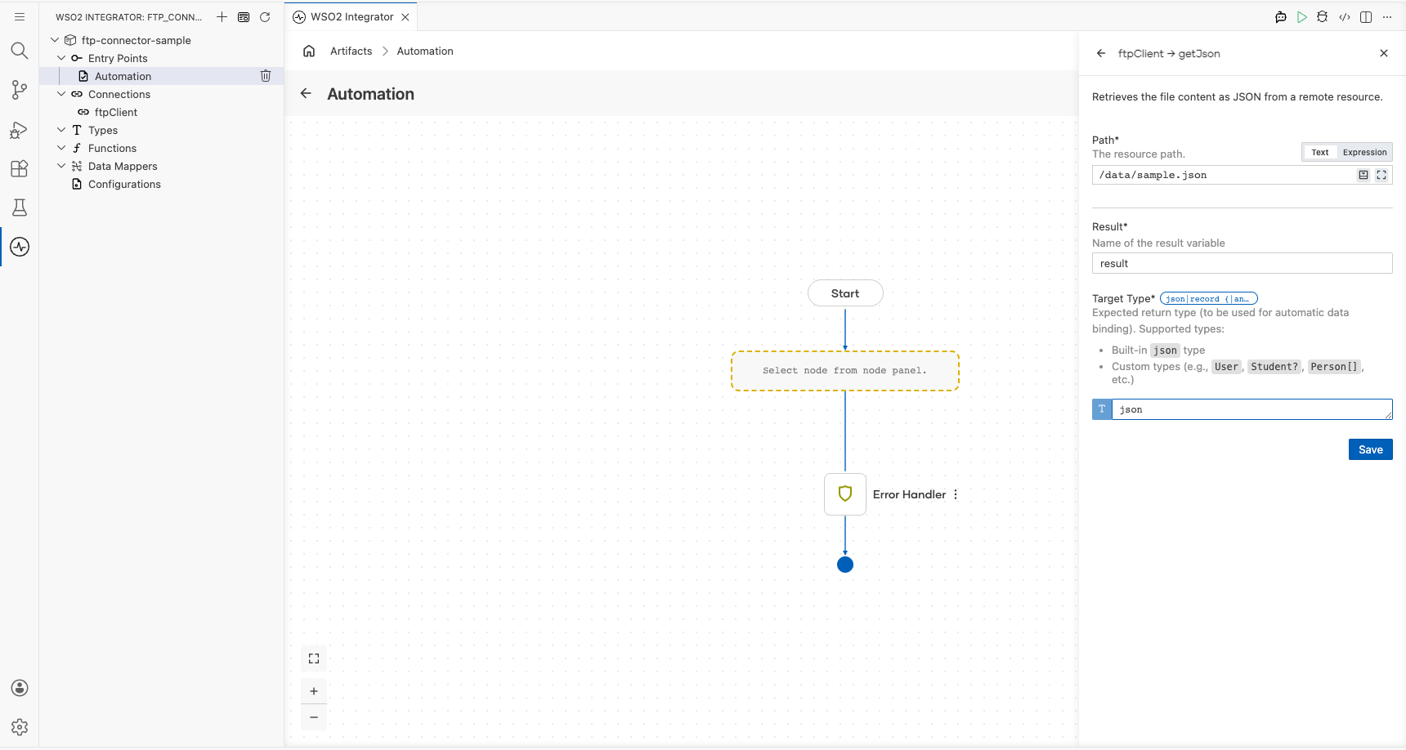This screenshot has height=750, width=1406.
Task: Open the Run and Debug view
Action: pos(20,129)
